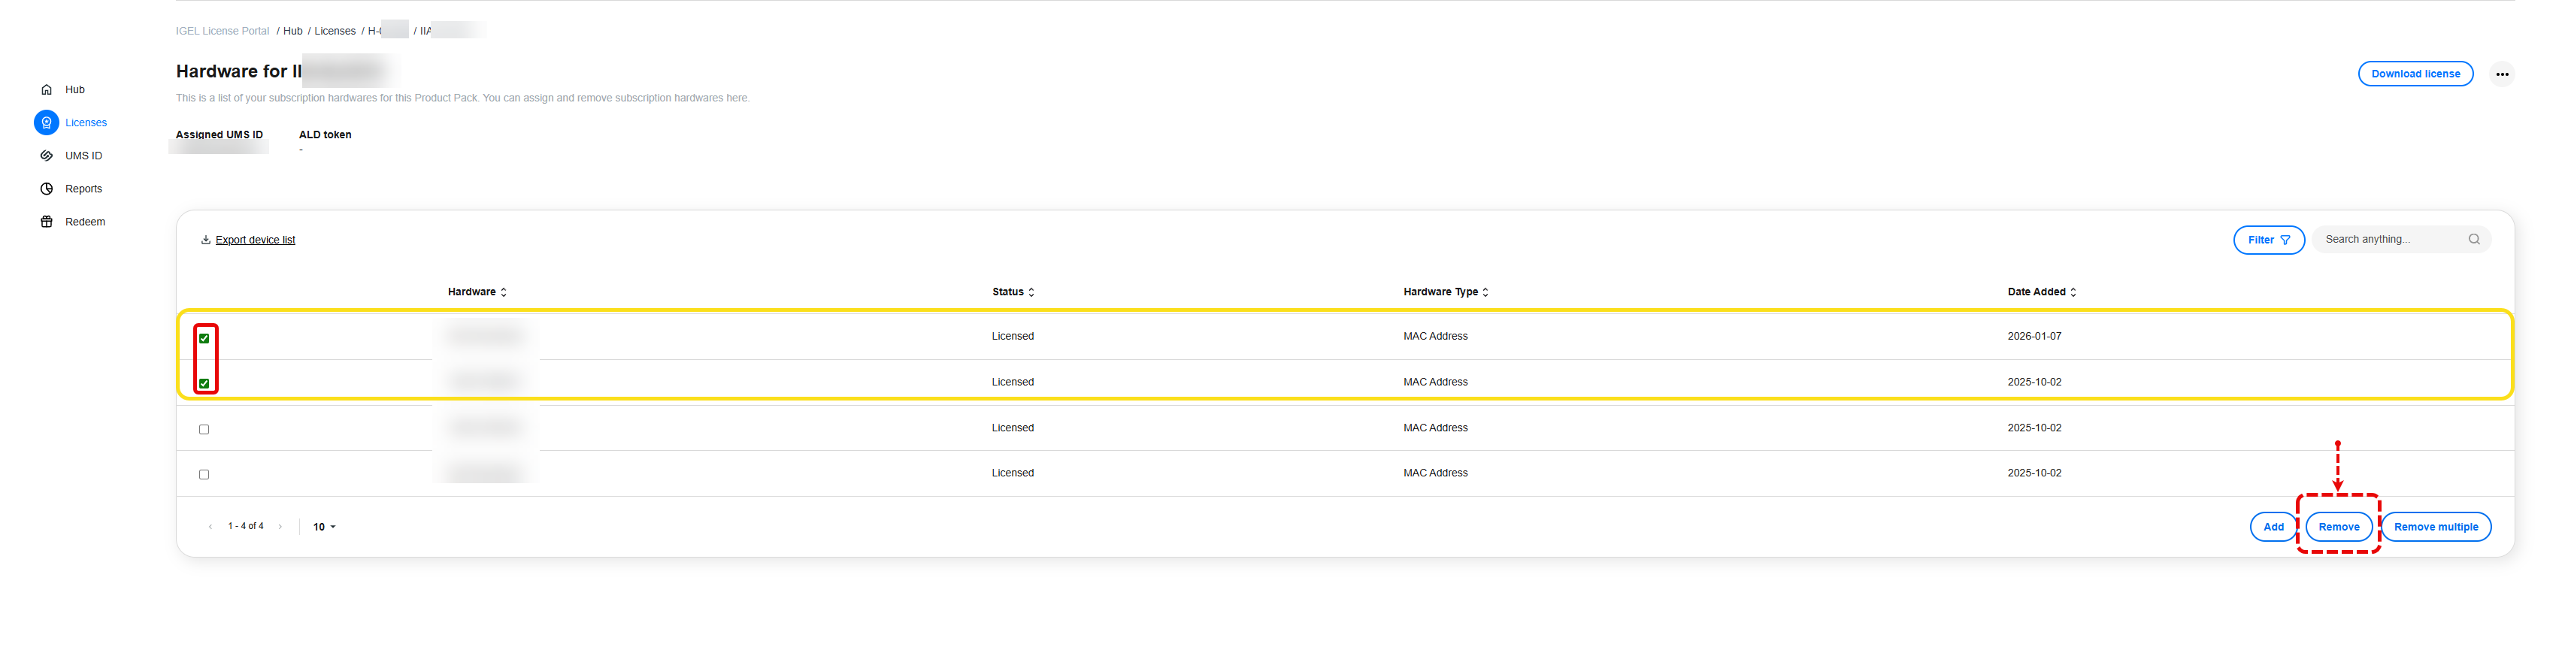2574x656 pixels.
Task: Focus the Search anything field
Action: click(x=2390, y=240)
